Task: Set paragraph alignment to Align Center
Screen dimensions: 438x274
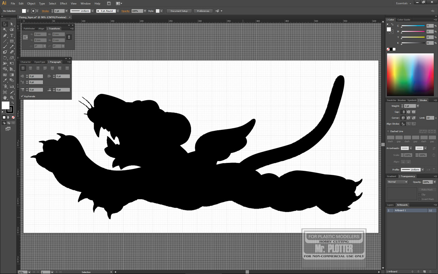Action: [x=30, y=68]
